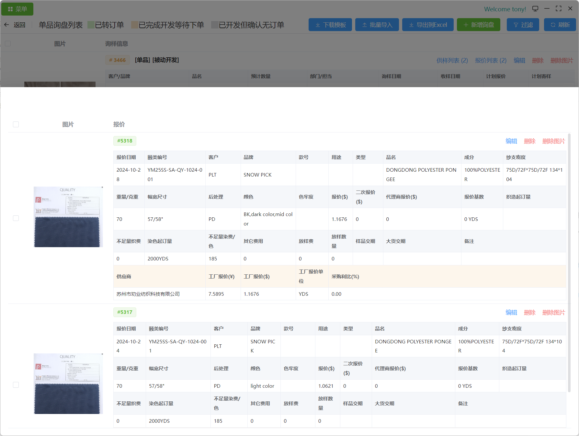
Task: Refresh the list with 刷新 button
Action: 560,25
